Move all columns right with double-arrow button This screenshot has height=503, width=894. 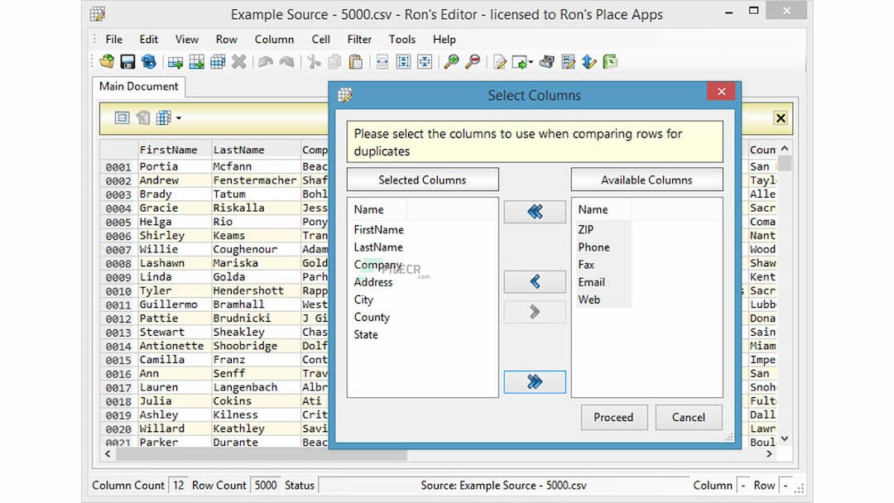pos(534,381)
